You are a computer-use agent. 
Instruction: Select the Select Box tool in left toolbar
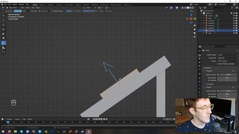[x=3, y=16]
